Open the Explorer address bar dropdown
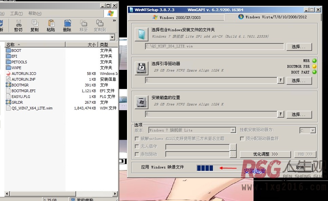This screenshot has width=328, height=201. [112, 37]
